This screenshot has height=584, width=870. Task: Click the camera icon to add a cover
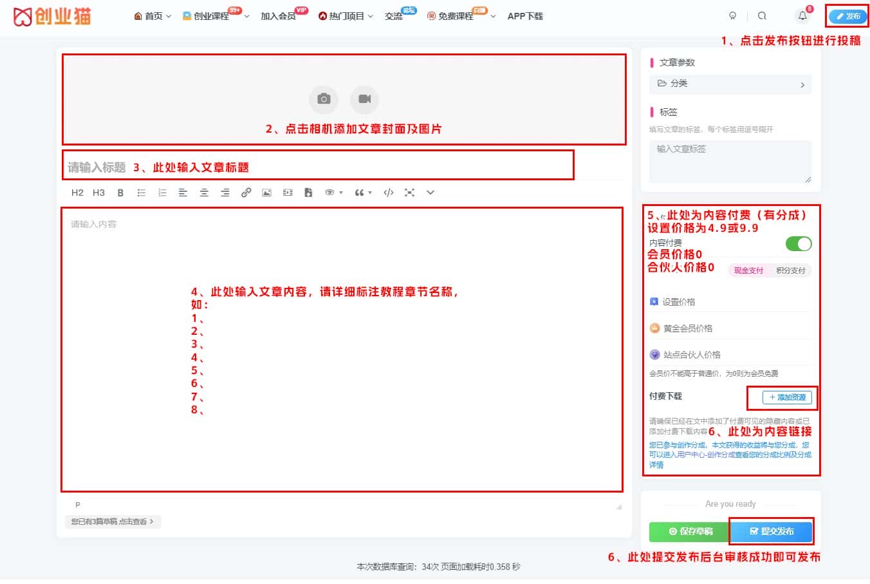324,100
